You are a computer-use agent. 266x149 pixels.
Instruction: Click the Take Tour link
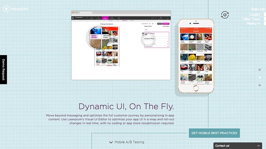251,19
